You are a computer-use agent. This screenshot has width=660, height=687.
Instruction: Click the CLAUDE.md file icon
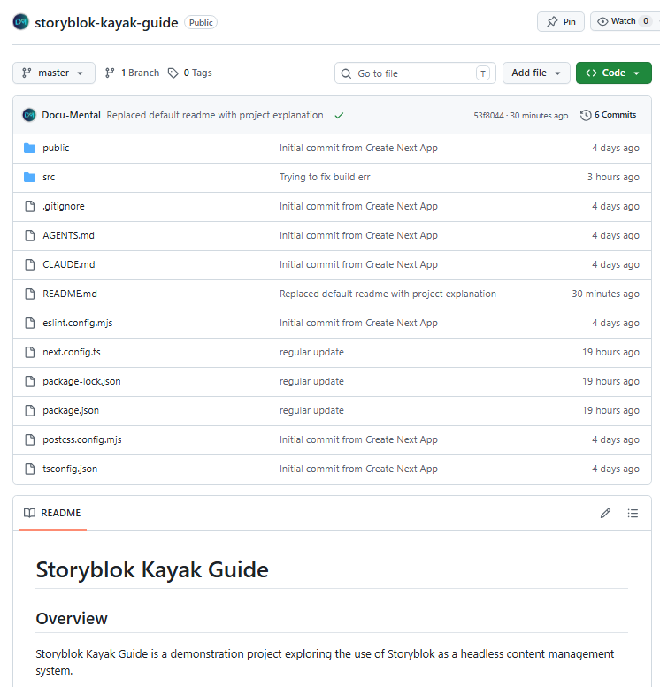tap(29, 264)
